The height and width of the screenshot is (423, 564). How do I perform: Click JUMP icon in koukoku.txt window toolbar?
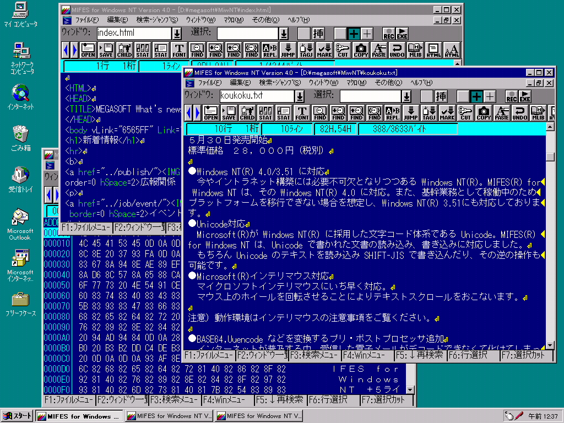tap(411, 113)
